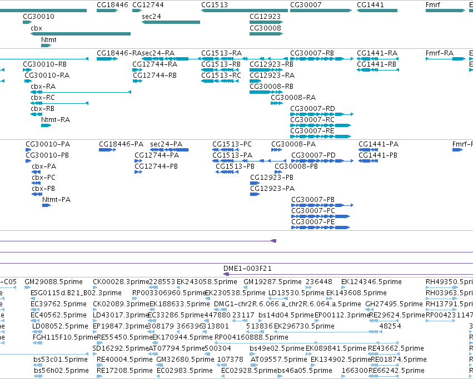Click EST label RP004160888.5prime

(251, 337)
